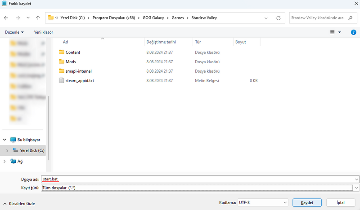
Task: Select the smapi-internal folder
Action: [78, 71]
